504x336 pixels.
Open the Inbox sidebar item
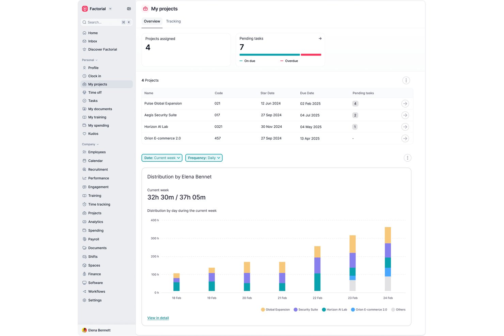pyautogui.click(x=107, y=41)
